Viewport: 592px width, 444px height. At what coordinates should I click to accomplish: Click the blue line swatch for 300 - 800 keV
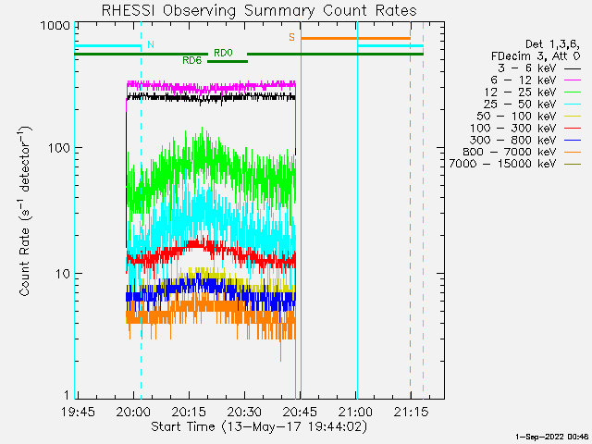tap(573, 141)
